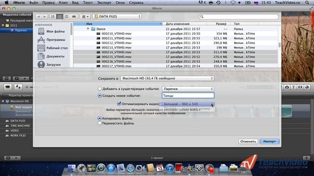The width and height of the screenshot is (314, 176).
Task: Select the copy files radio button
Action: pyautogui.click(x=100, y=118)
